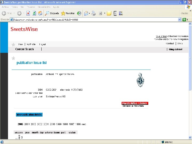Select year 2004 in issue list
This screenshot has width=192, height=144.
27,124
